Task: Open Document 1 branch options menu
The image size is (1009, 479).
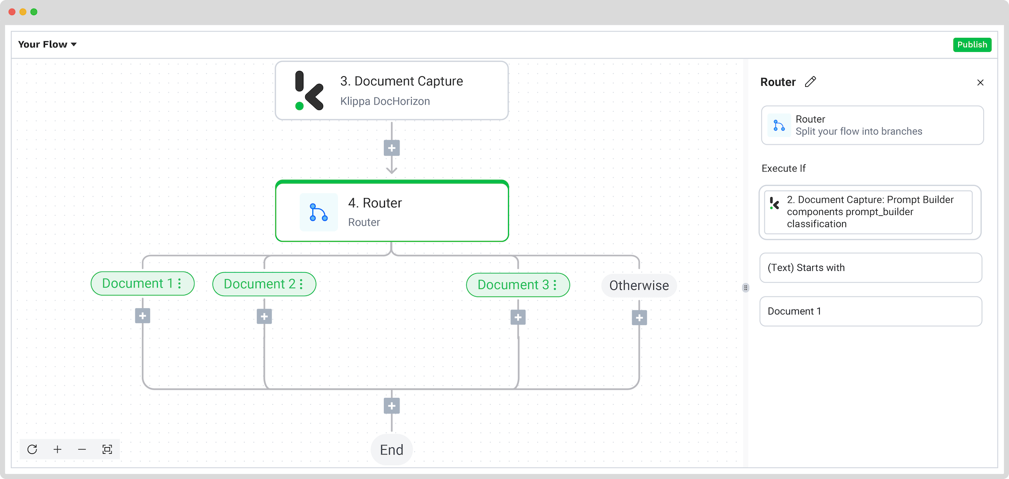Action: pyautogui.click(x=180, y=283)
